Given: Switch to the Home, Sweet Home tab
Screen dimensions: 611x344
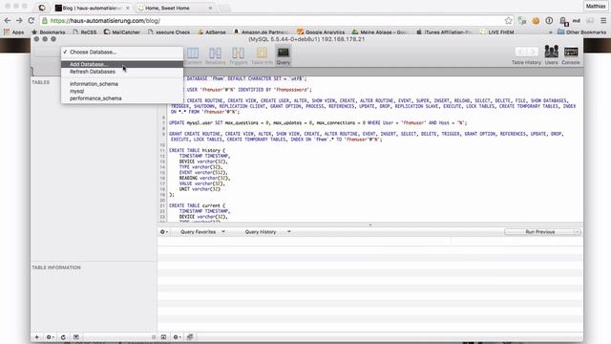Looking at the screenshot, I should pos(175,8).
